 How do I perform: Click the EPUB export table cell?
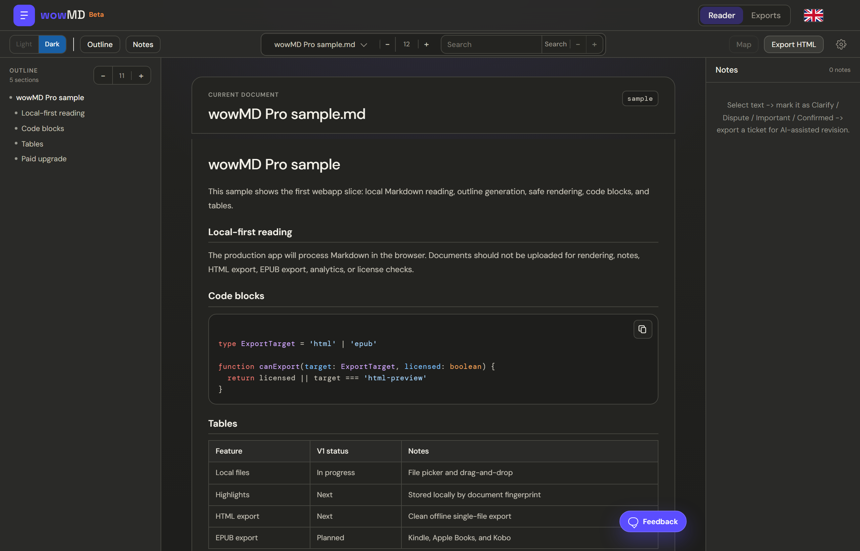tap(259, 538)
